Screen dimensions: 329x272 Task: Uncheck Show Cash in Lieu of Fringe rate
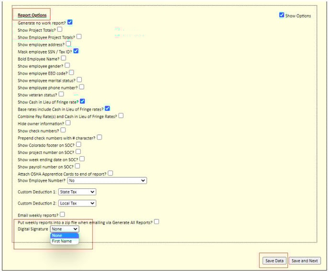pyautogui.click(x=82, y=101)
